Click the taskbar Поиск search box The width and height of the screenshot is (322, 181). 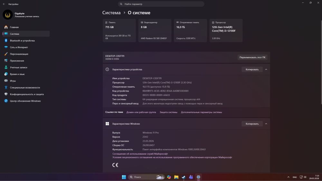tap(147, 177)
